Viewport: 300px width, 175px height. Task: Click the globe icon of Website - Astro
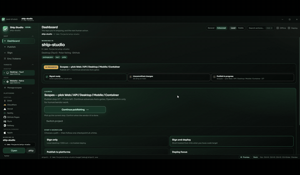click(x=7, y=82)
